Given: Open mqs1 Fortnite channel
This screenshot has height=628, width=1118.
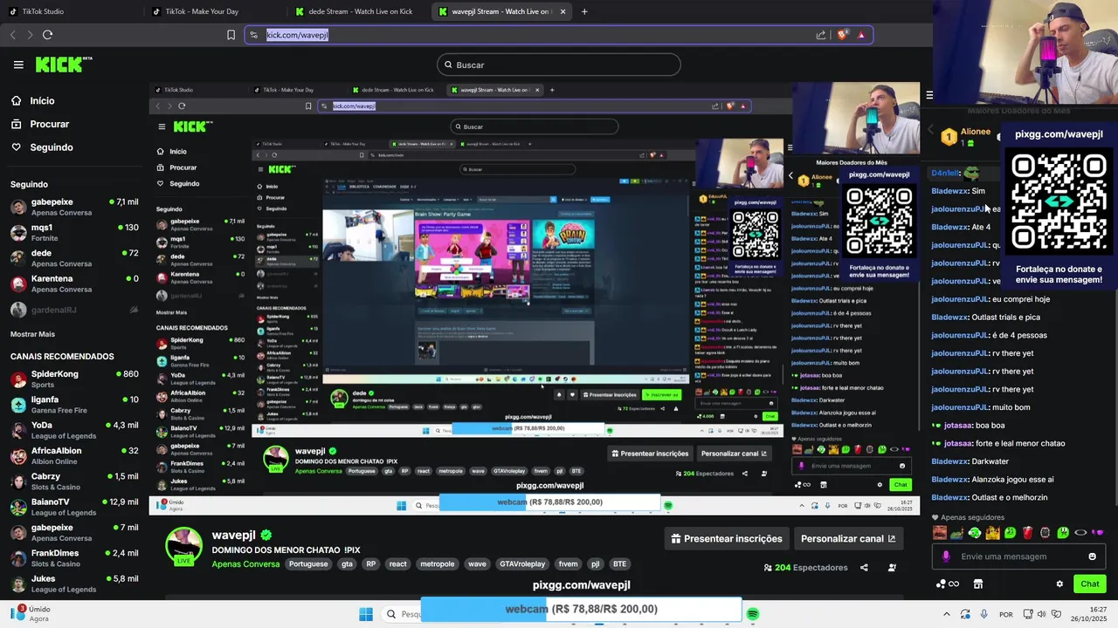Looking at the screenshot, I should click(x=74, y=232).
